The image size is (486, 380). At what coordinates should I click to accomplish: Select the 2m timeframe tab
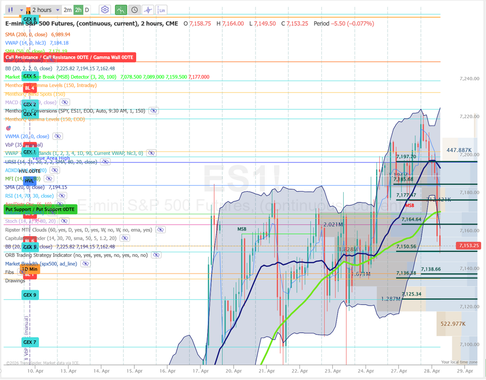(68, 10)
